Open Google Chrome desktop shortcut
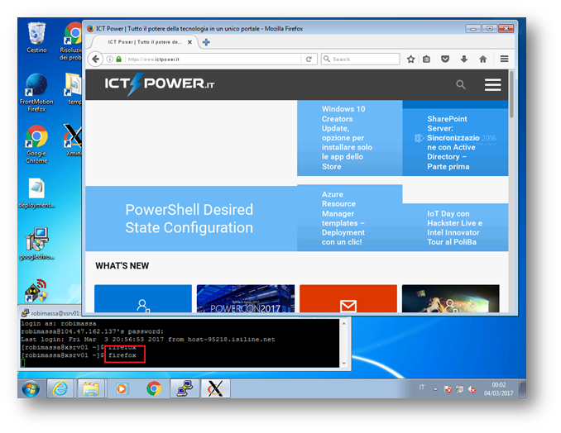561x433 pixels. tap(36, 145)
